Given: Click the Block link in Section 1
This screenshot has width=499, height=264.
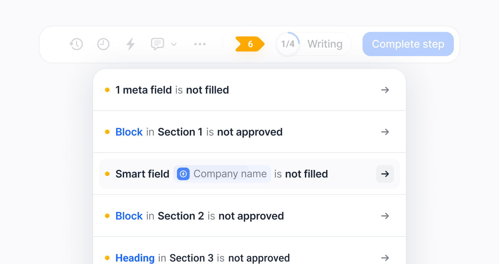Looking at the screenshot, I should pyautogui.click(x=129, y=132).
